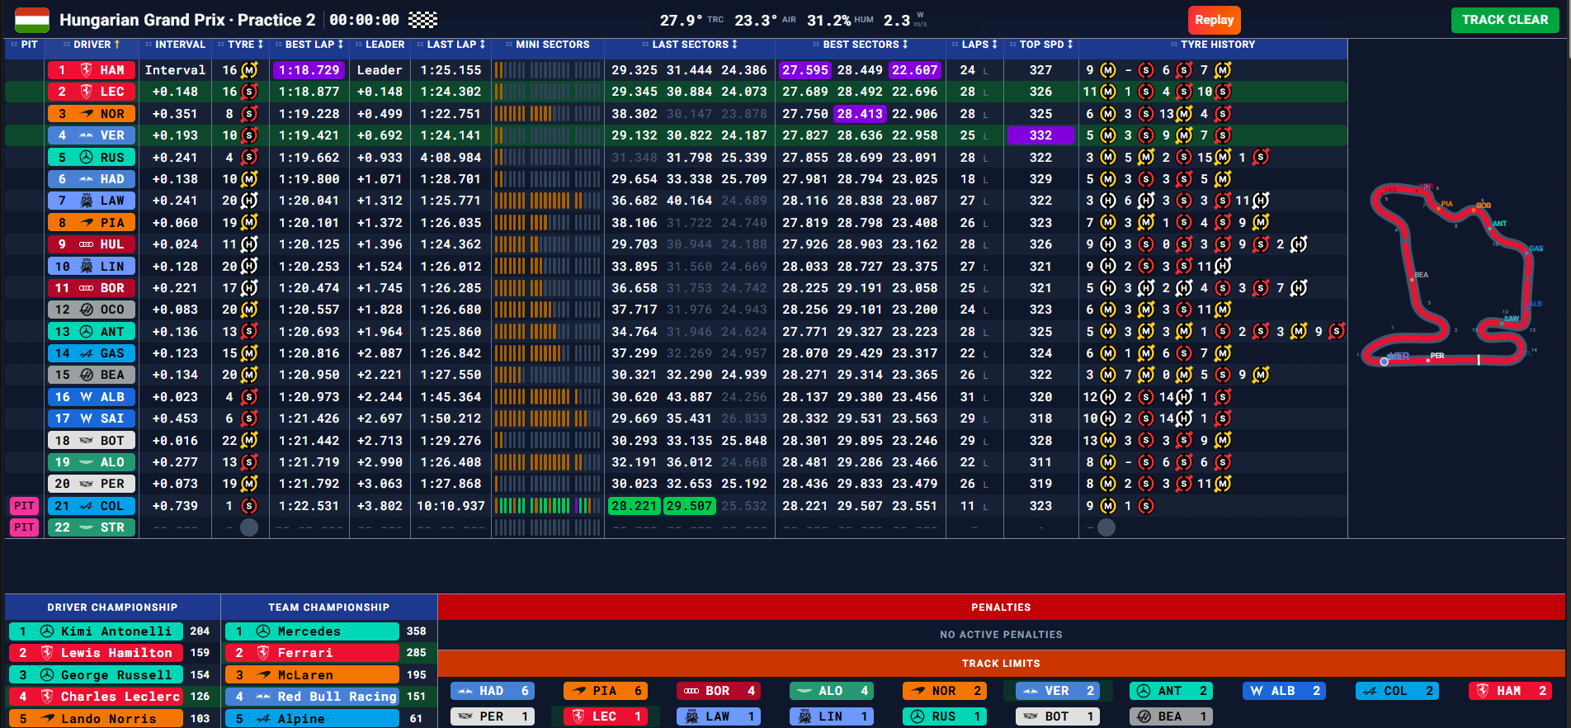
Task: Click the Alpine logo in GAS's timing row
Action: point(86,353)
